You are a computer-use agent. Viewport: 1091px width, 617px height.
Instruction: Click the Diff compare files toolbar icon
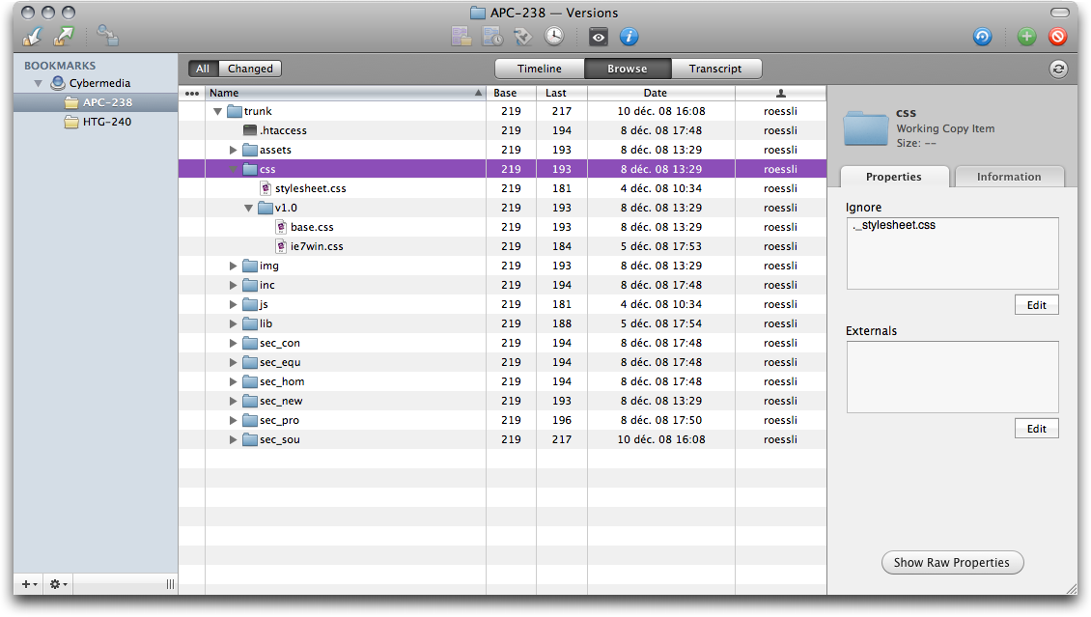(462, 36)
